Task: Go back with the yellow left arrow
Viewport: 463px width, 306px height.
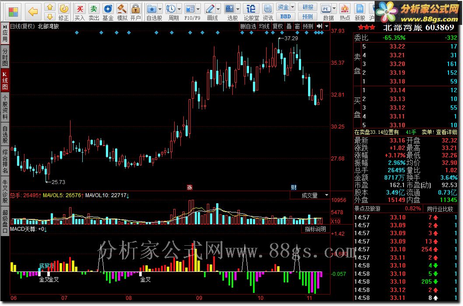Action: pos(33,12)
